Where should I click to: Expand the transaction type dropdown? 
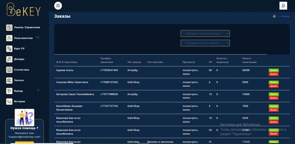coord(205,34)
